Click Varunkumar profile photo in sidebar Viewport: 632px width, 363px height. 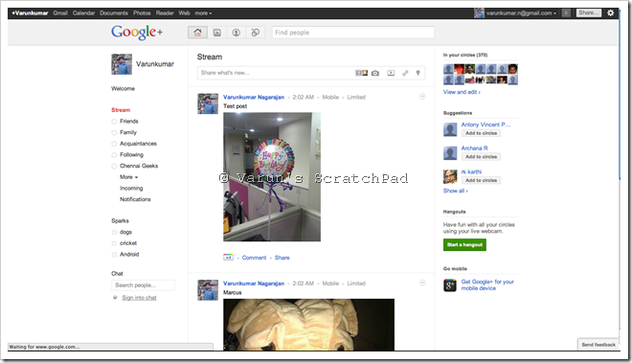click(122, 64)
